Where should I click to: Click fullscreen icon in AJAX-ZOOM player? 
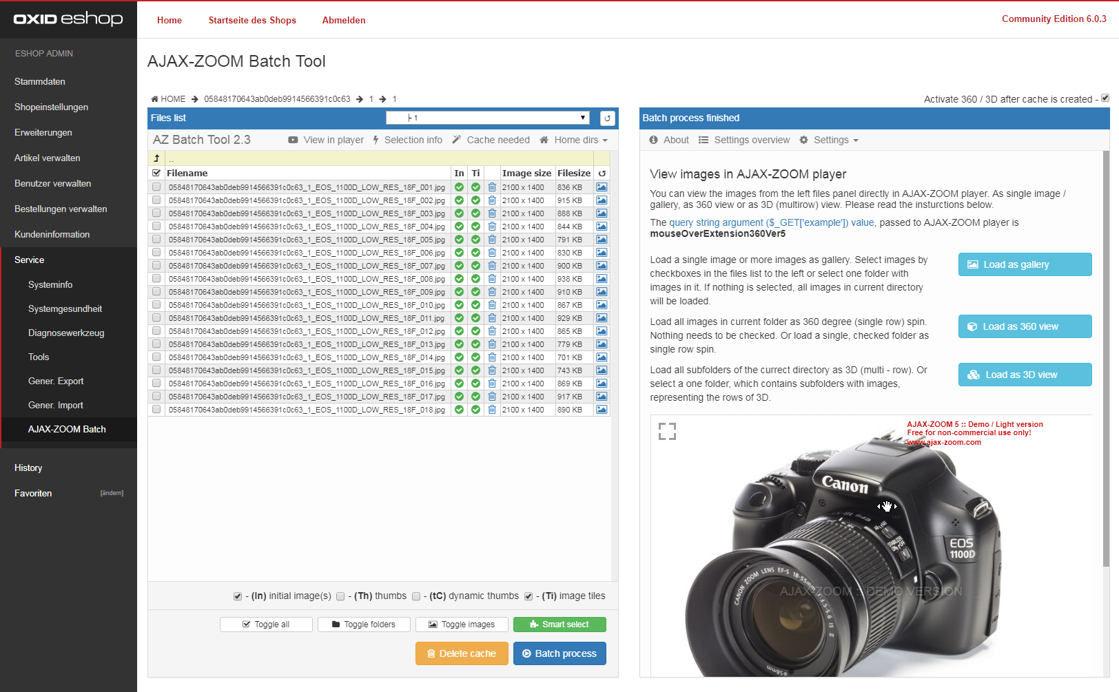[x=667, y=432]
